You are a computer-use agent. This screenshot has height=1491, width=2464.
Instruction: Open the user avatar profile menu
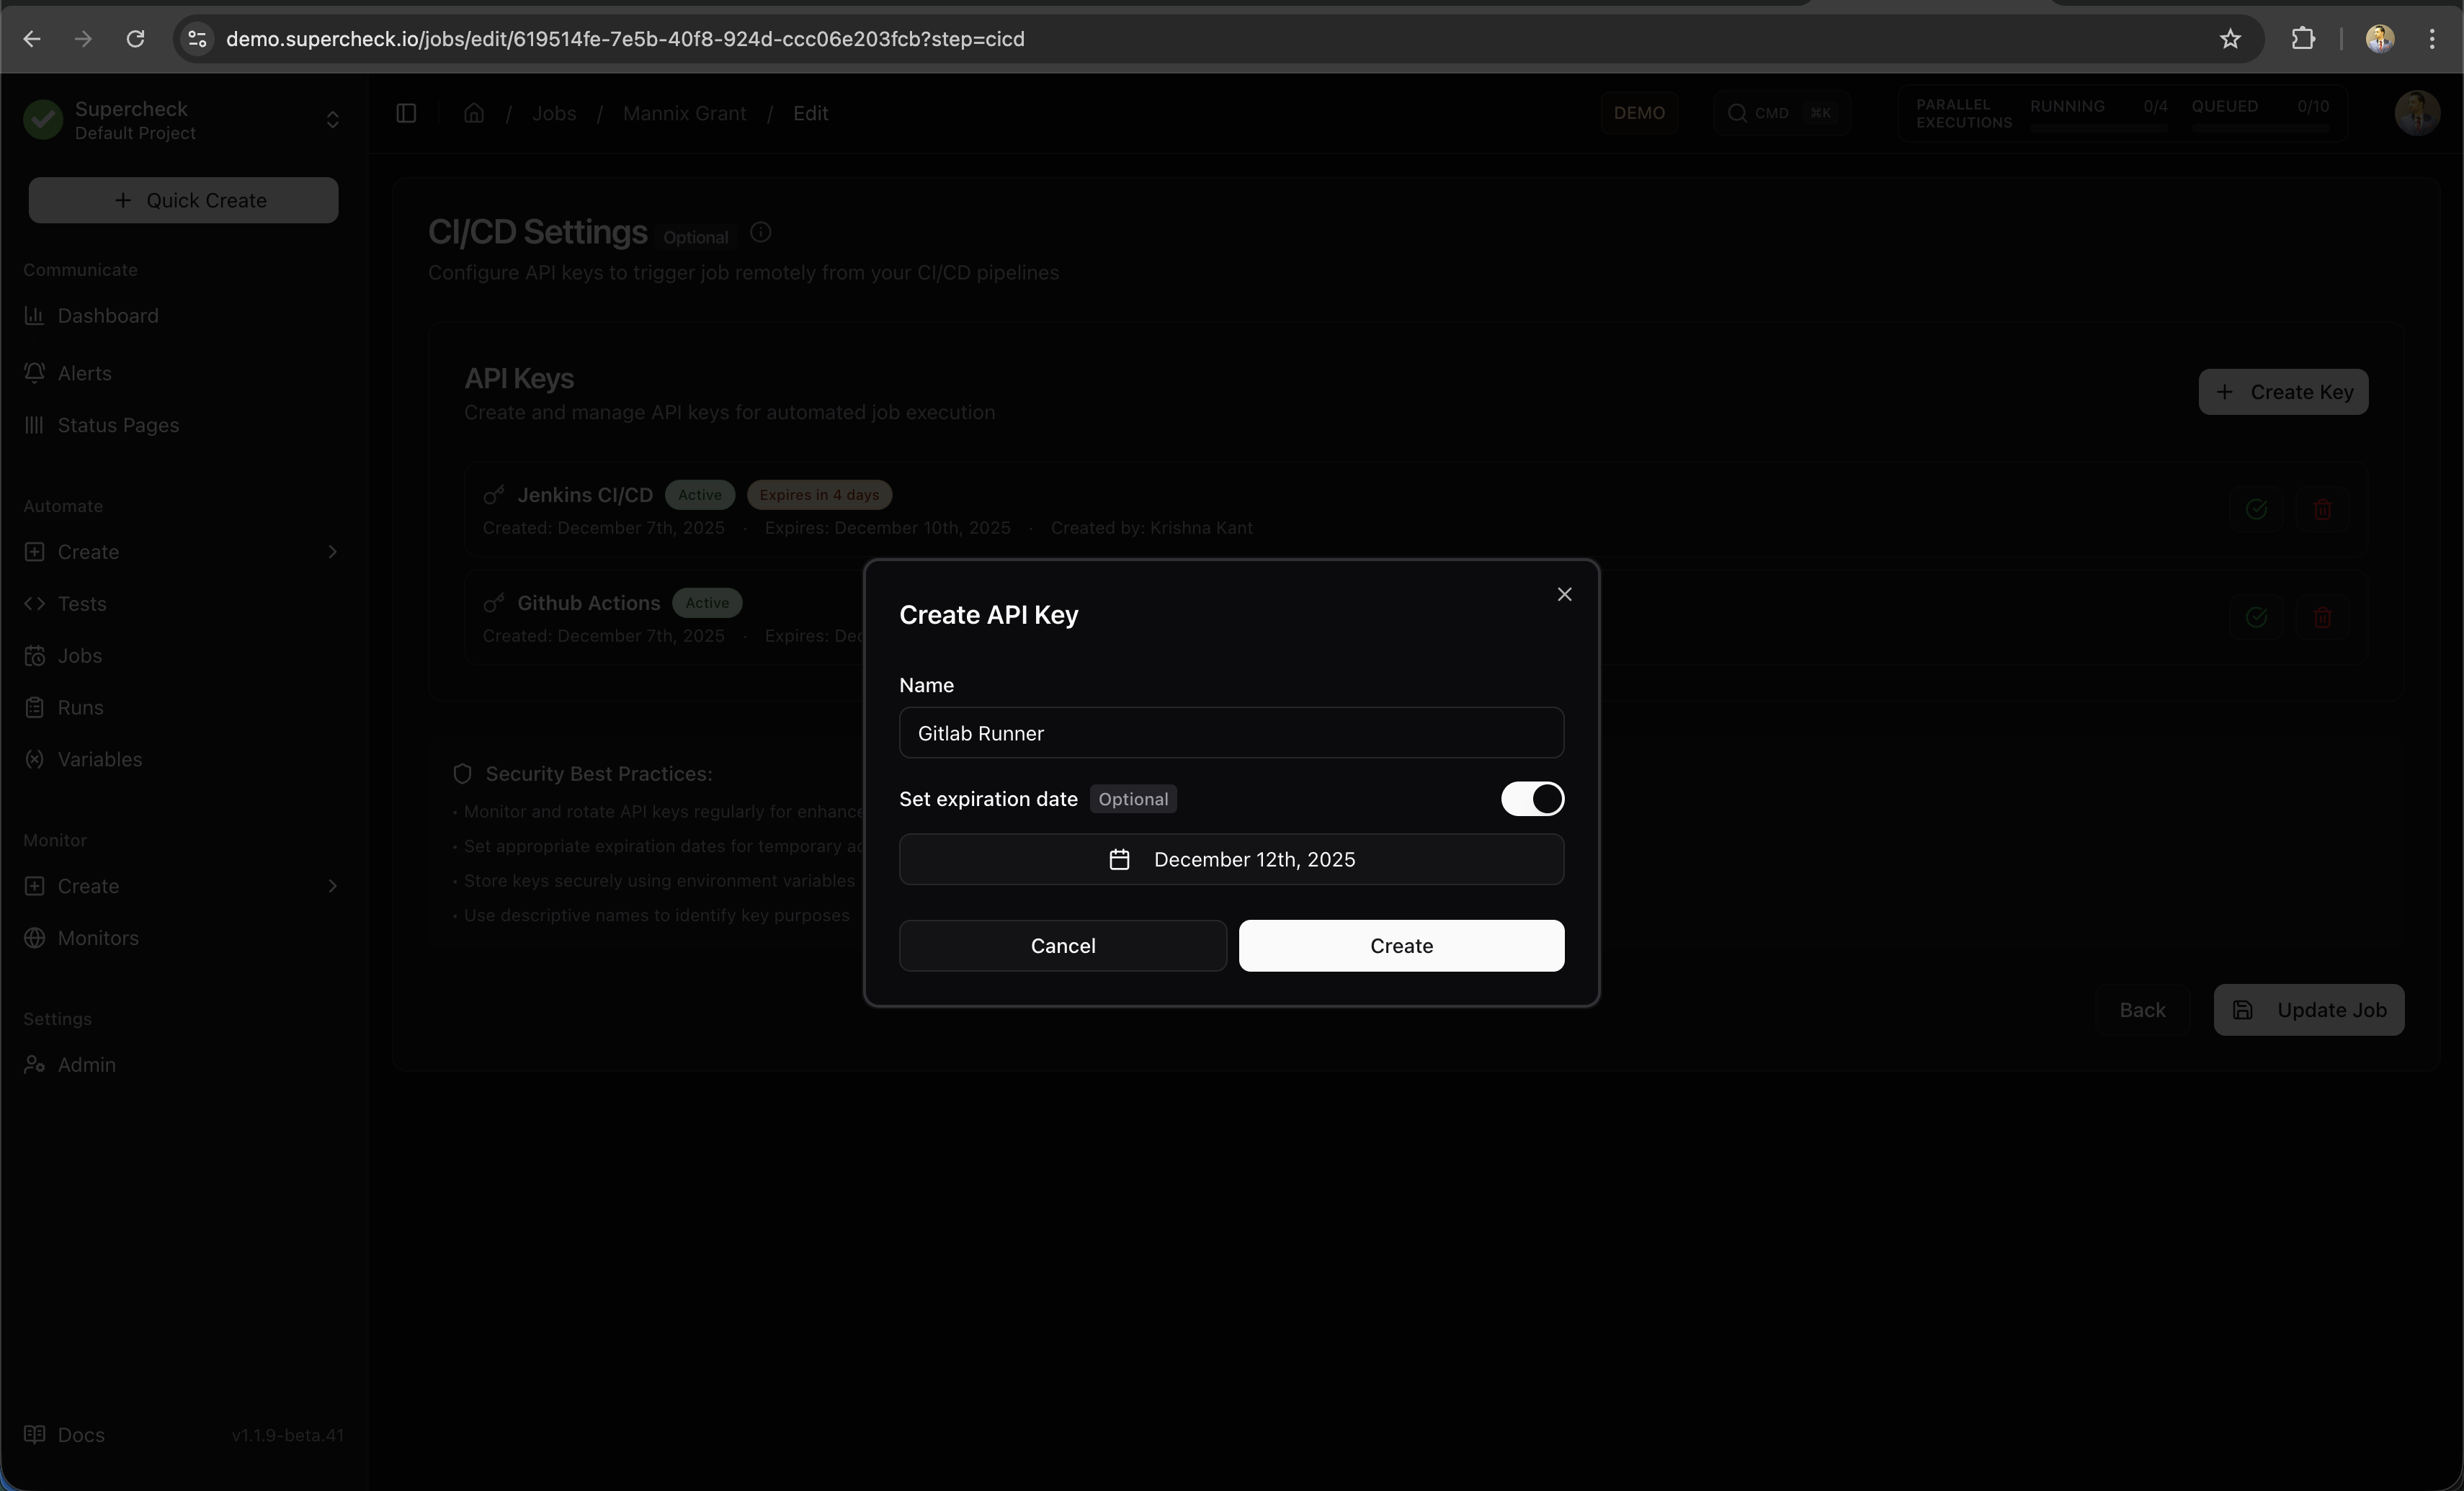2418,112
